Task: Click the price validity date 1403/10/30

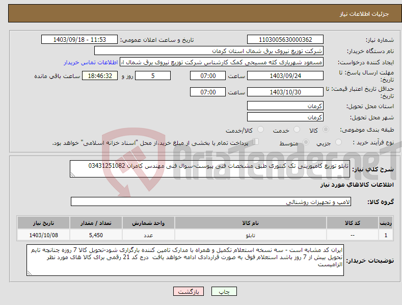Action: [x=285, y=92]
